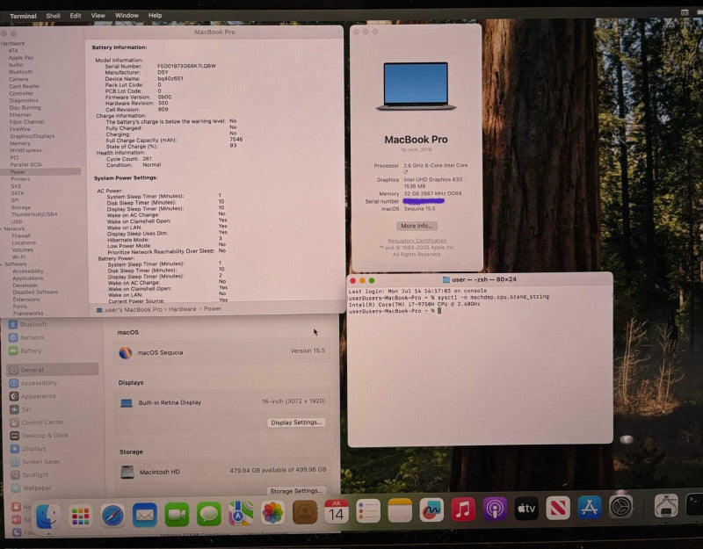
Task: Select Applications in System Information sidebar
Action: (28, 278)
